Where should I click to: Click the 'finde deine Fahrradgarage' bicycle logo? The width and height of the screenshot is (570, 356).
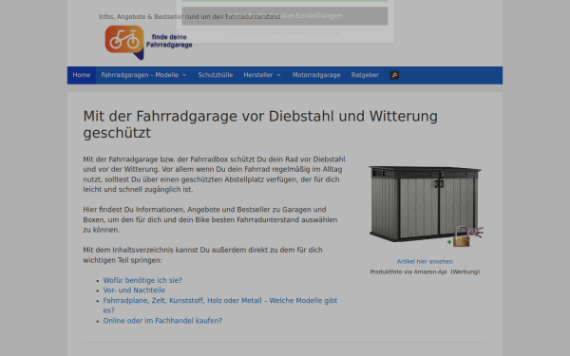tap(149, 42)
